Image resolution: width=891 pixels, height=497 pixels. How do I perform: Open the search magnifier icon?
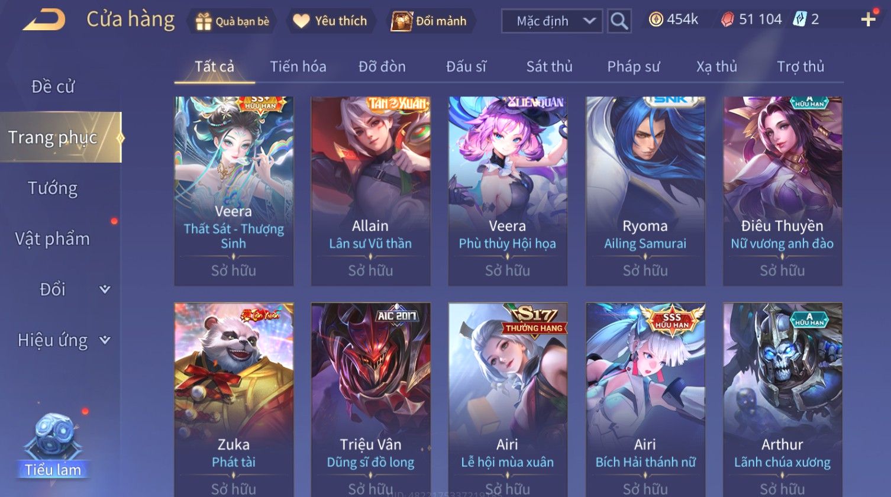coord(619,21)
